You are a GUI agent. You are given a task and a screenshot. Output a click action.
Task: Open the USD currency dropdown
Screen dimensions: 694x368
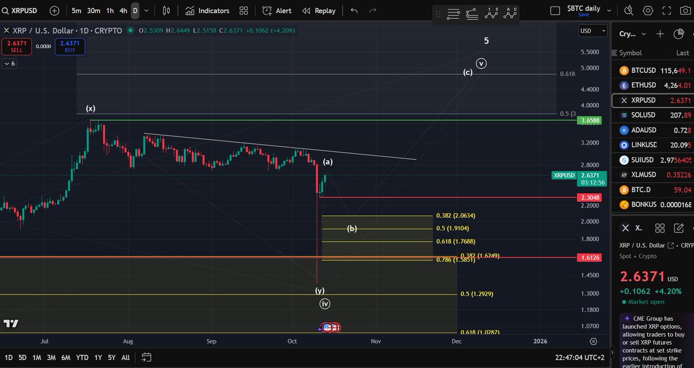[593, 31]
